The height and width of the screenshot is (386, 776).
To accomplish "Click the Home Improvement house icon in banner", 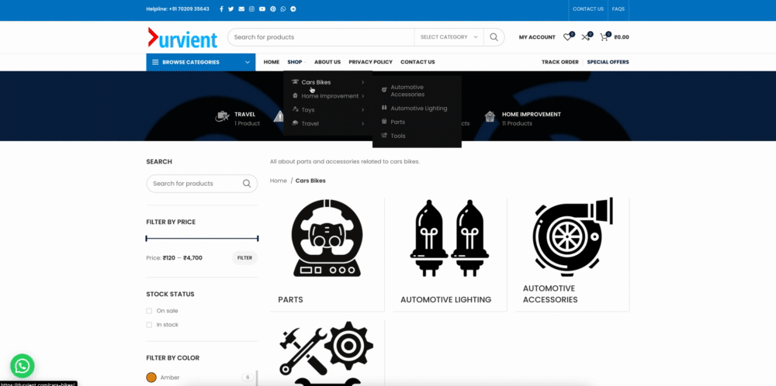I will [x=490, y=116].
